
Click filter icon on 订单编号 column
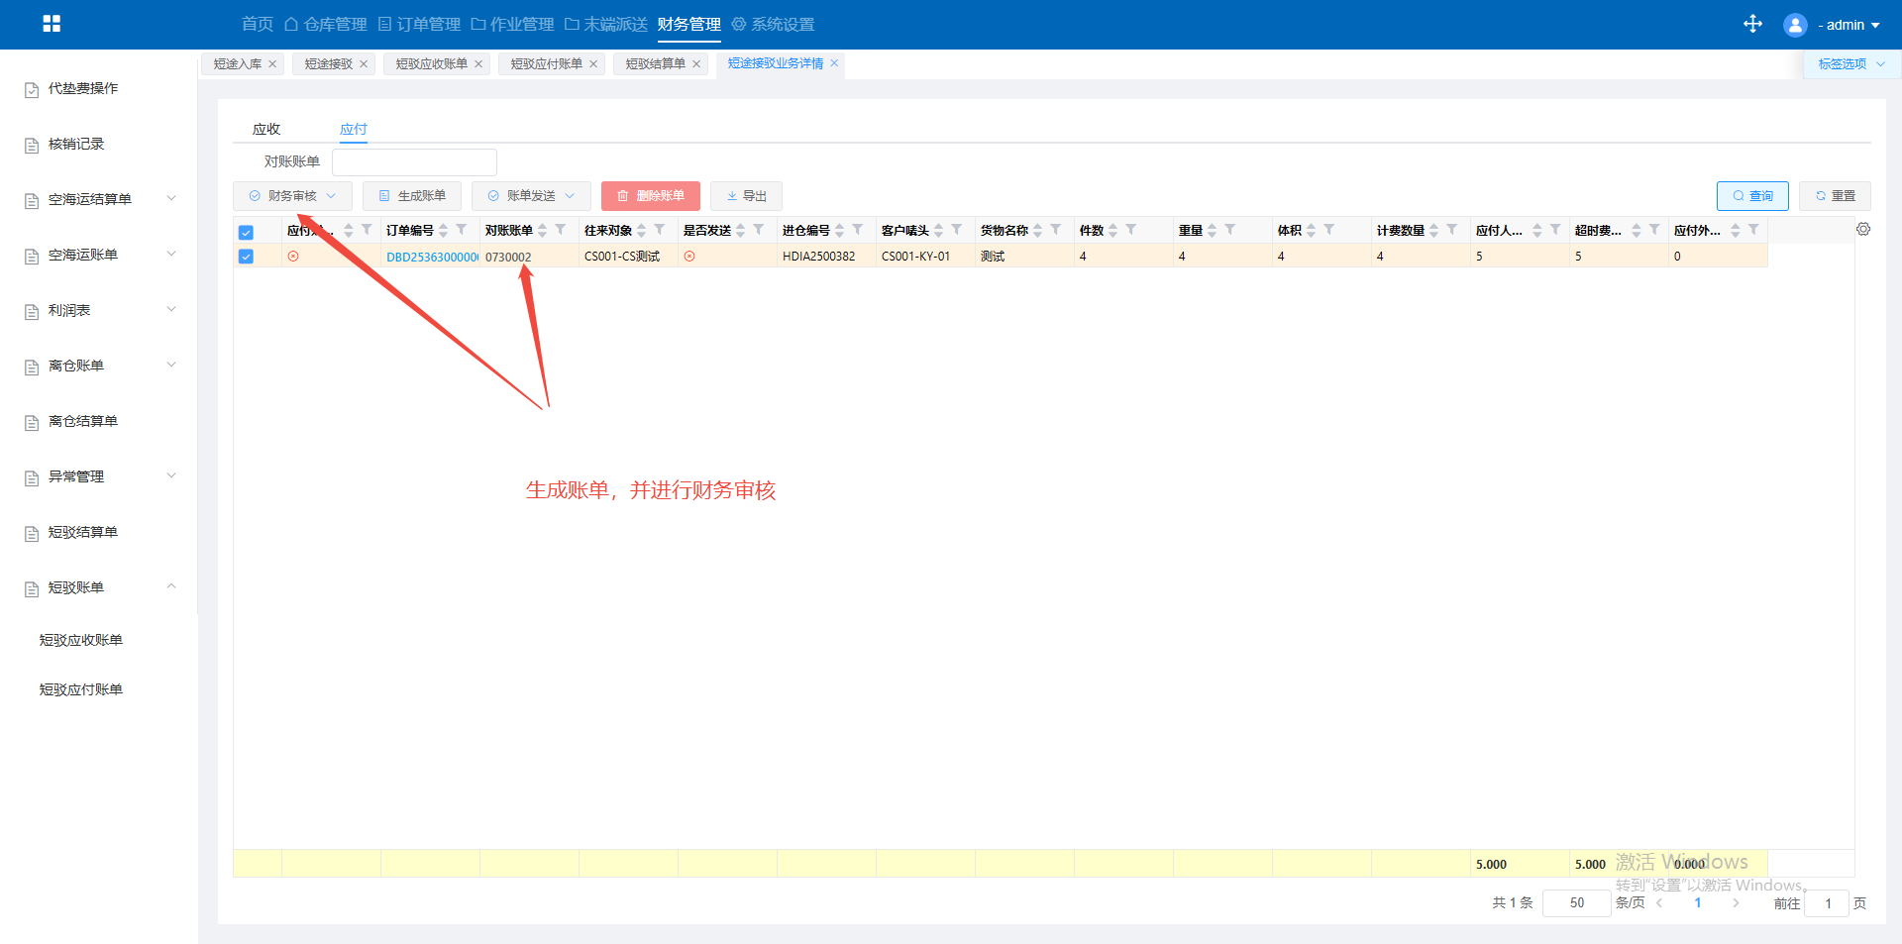[x=462, y=230]
